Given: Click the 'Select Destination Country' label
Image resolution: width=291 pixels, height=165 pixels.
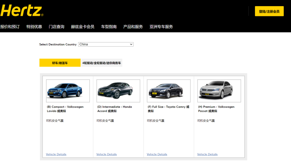Looking at the screenshot, I should (x=58, y=44).
